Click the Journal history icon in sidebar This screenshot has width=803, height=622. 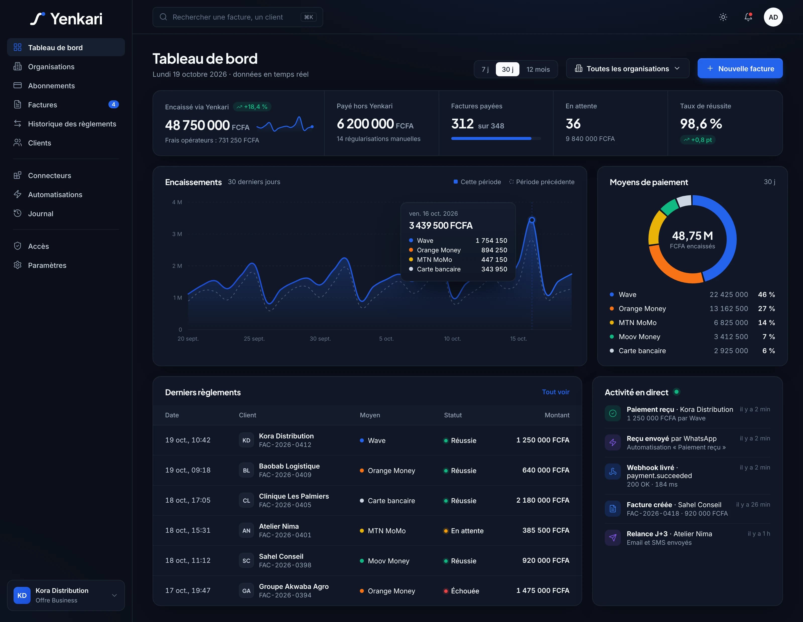tap(17, 213)
